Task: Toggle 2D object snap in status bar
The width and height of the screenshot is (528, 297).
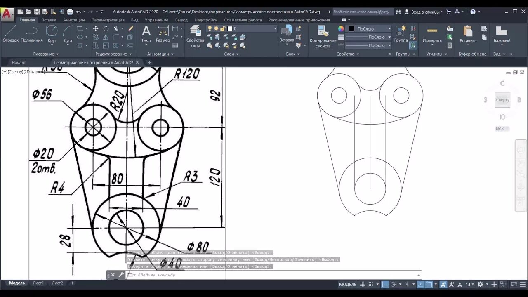Action: (x=429, y=284)
